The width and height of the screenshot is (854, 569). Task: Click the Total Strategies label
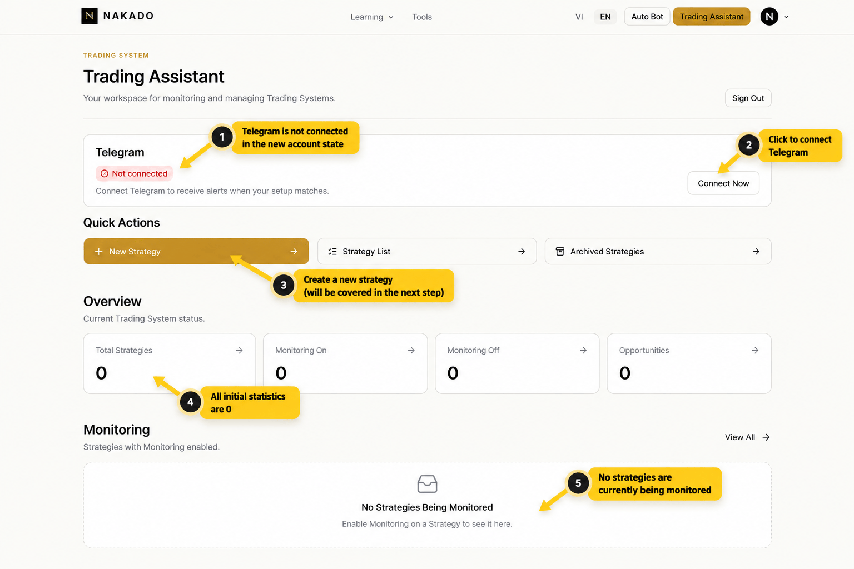pos(124,351)
